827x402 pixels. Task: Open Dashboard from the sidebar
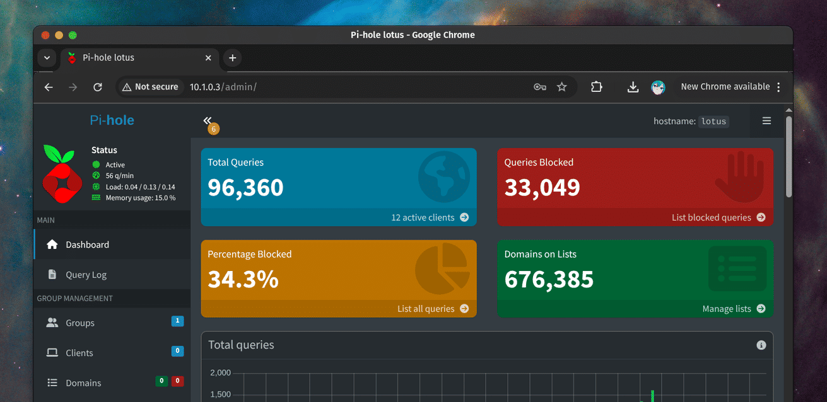click(x=87, y=244)
